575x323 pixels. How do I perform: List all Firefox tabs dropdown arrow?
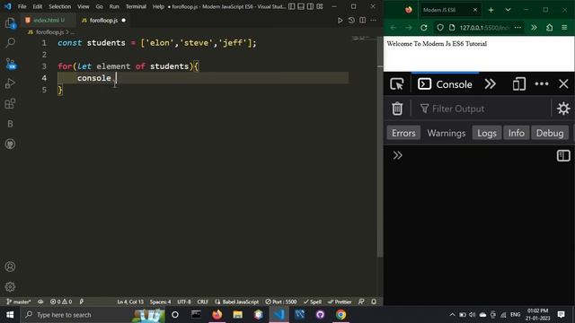(508, 10)
